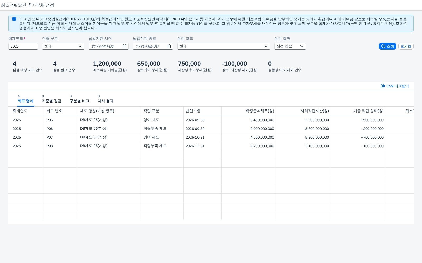
Task: Switch to the 기준별 점검 tab
Action: pyautogui.click(x=51, y=99)
